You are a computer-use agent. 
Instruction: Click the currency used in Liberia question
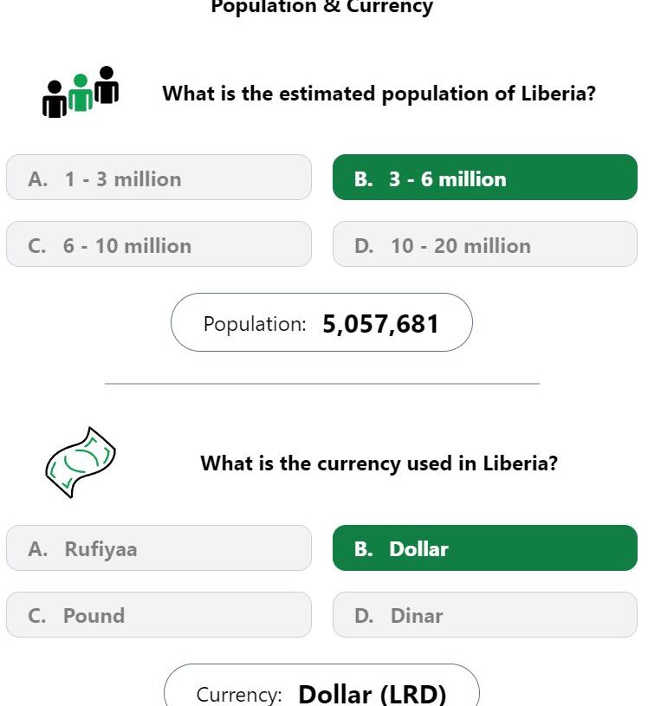click(x=379, y=463)
